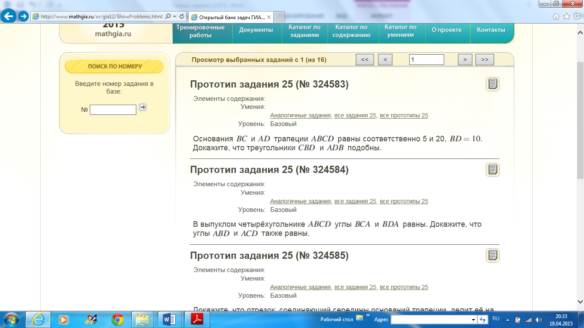The height and width of the screenshot is (328, 584).
Task: Open the taskbar 'Адрес' field dropdown arrow
Action: coord(473,319)
